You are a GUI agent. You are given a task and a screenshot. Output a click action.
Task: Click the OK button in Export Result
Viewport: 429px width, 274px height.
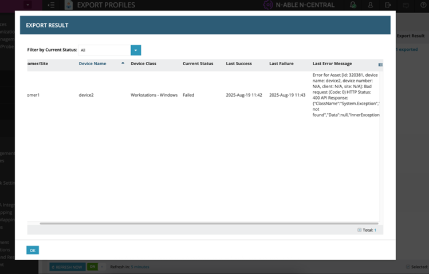[x=33, y=250]
